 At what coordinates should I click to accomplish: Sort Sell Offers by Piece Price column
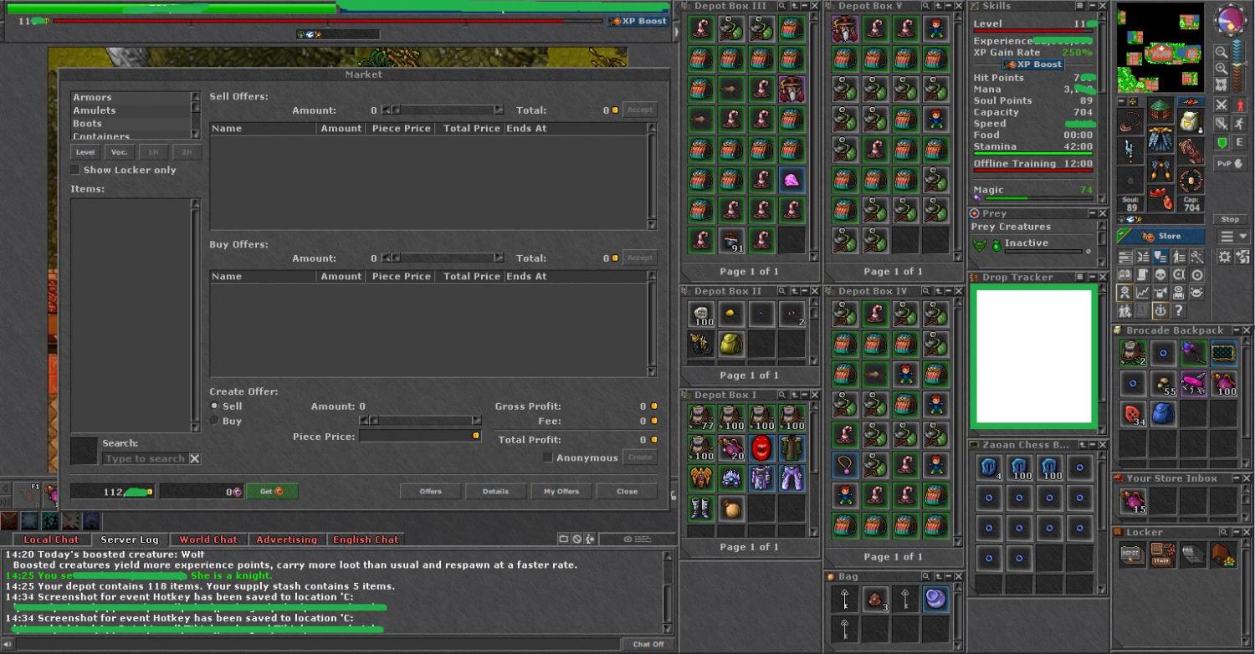402,129
